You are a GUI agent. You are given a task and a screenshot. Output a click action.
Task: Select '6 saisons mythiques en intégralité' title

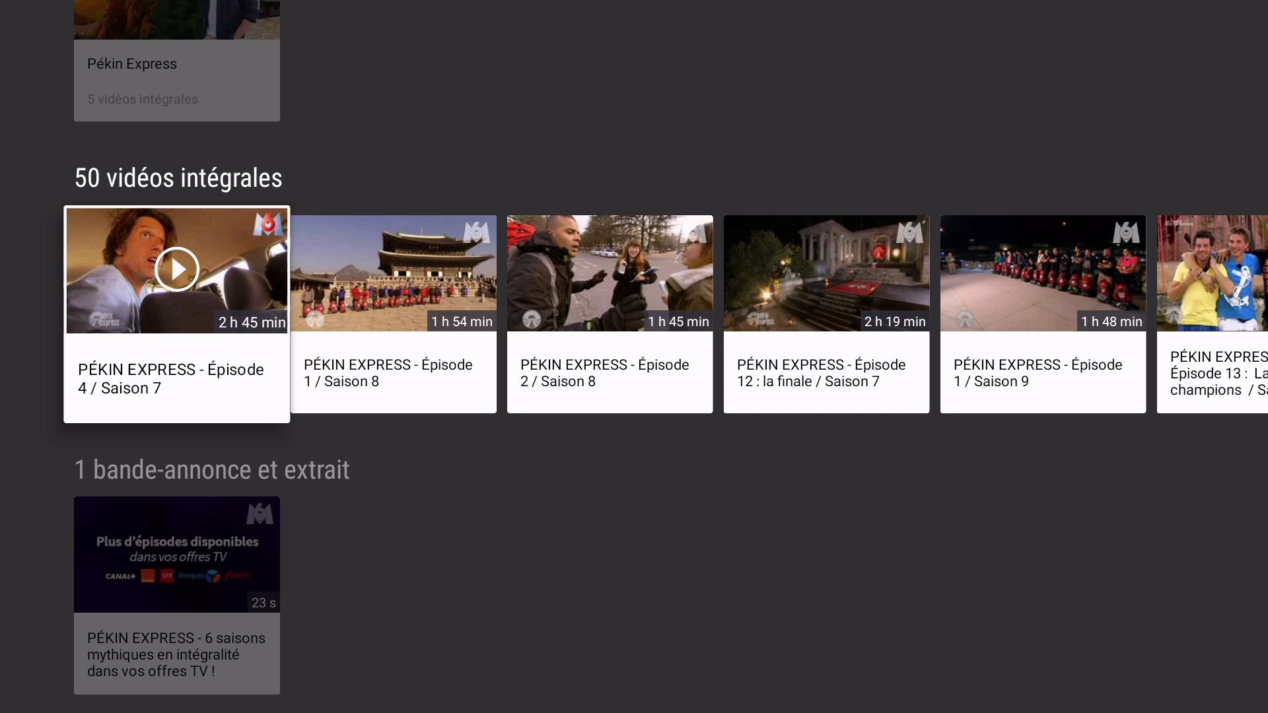[x=176, y=654]
